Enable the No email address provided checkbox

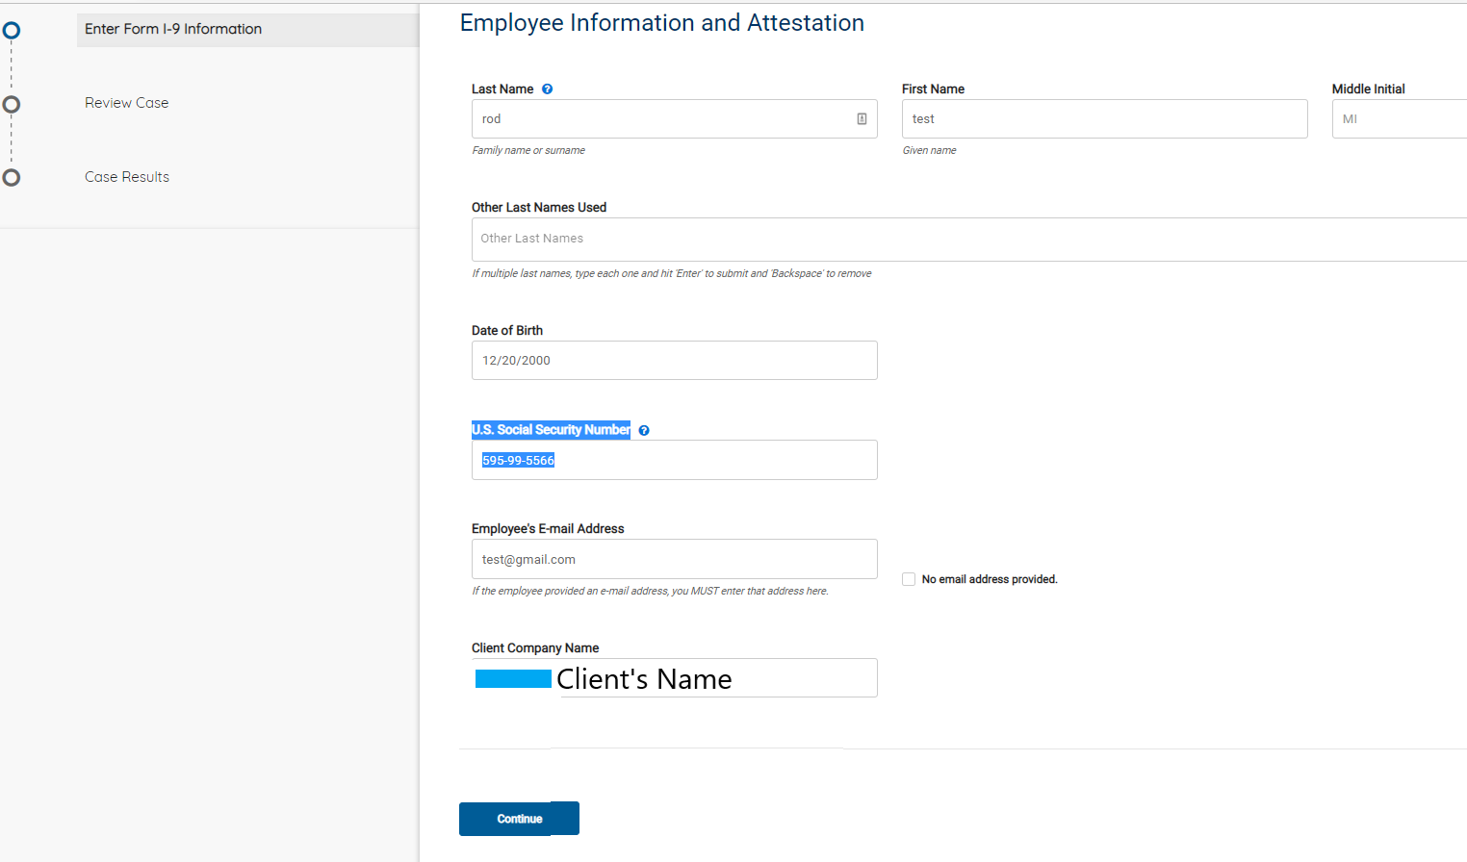[x=908, y=578]
